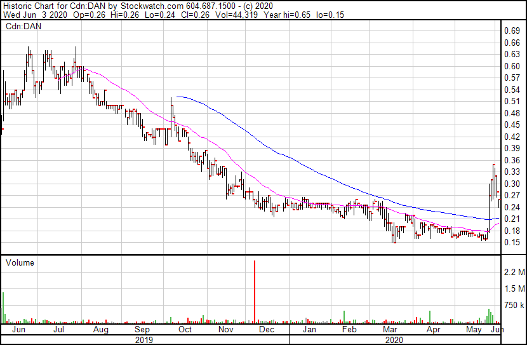The height and width of the screenshot is (345, 527).
Task: Select the Oct month label on timeline
Action: tap(185, 330)
